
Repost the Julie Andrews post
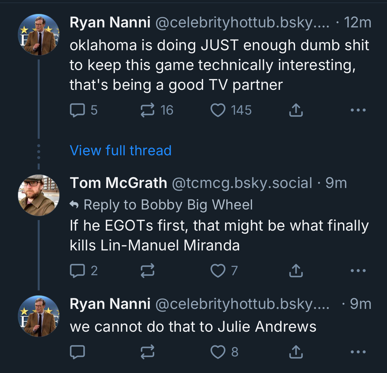click(148, 352)
